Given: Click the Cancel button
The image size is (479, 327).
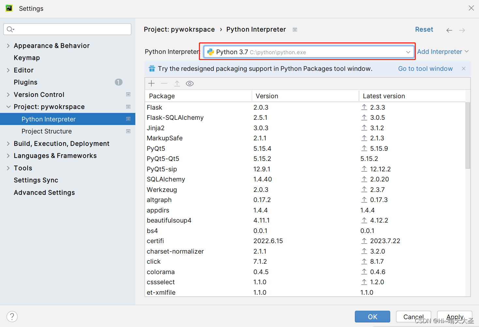Looking at the screenshot, I should (x=413, y=317).
